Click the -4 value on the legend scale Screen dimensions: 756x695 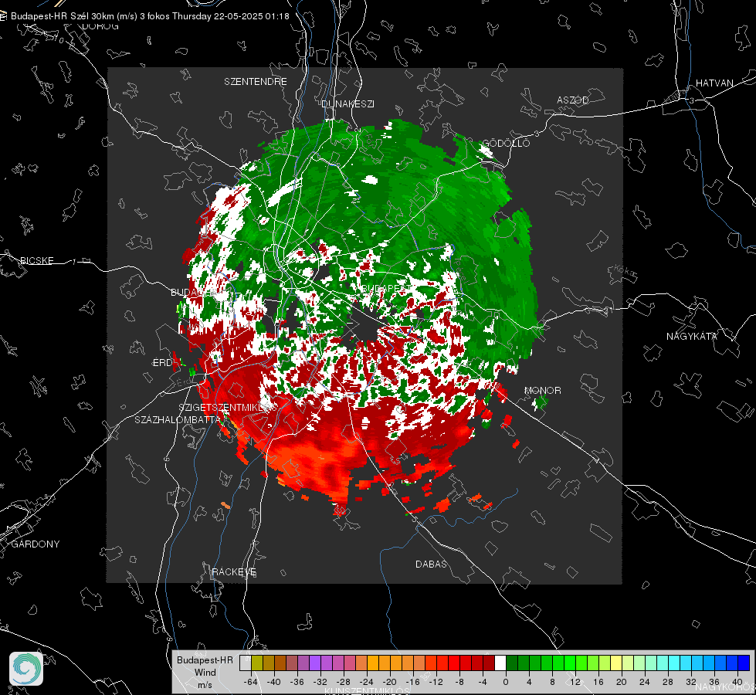pyautogui.click(x=483, y=682)
